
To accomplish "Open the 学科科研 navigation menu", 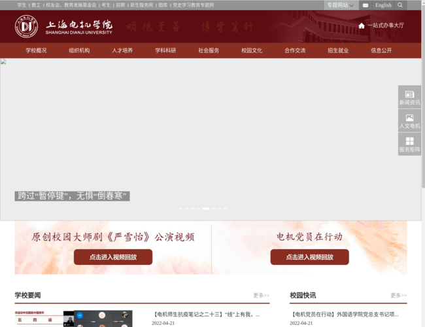I will [165, 50].
